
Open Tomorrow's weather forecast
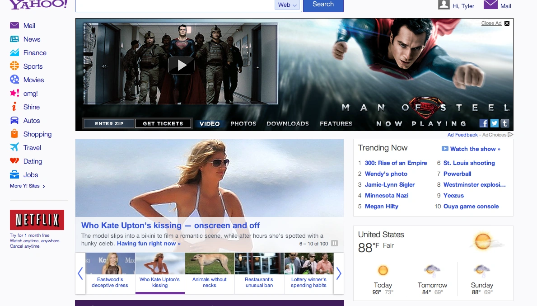tap(432, 280)
